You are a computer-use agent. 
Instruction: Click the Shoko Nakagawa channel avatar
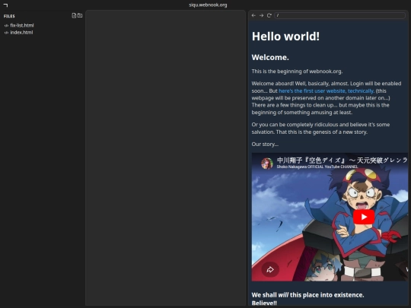(267, 164)
